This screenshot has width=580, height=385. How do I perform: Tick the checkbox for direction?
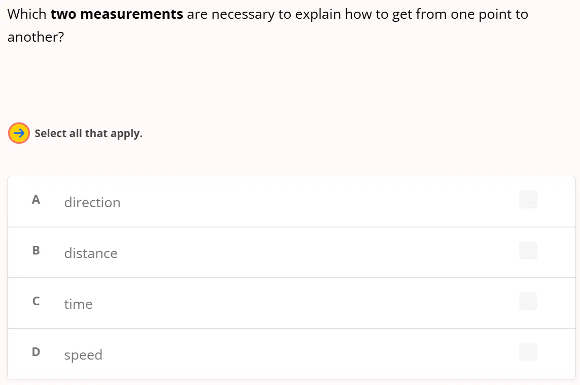coord(528,200)
